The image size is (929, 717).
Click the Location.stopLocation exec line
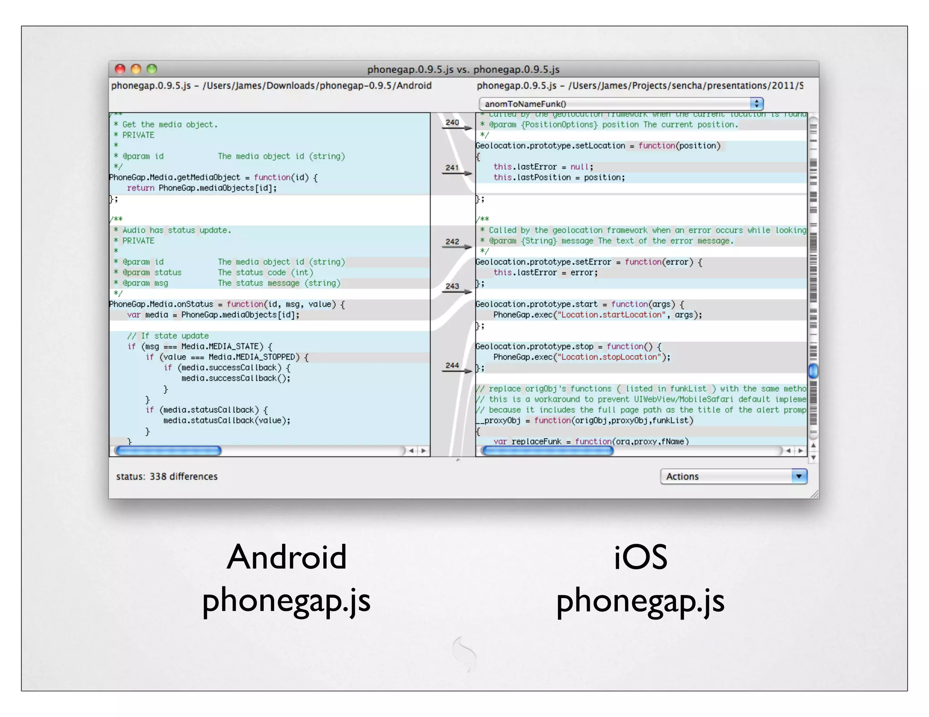pyautogui.click(x=582, y=357)
